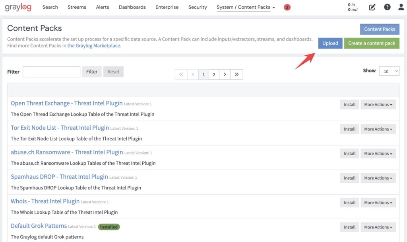The width and height of the screenshot is (407, 242).
Task: Expand the System / Content Packs dropdown
Action: 246,7
